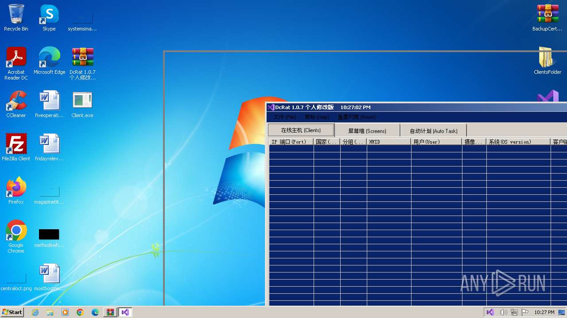Open the 文件 (File) menu in DcRat
This screenshot has height=318, width=567.
(x=285, y=117)
